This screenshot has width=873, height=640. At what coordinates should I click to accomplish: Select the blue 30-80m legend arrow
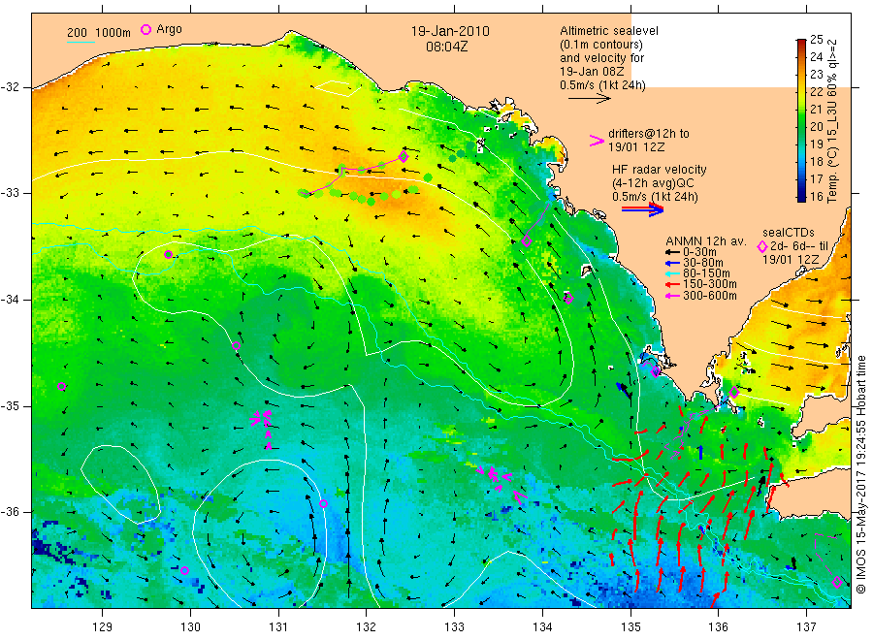(x=672, y=263)
